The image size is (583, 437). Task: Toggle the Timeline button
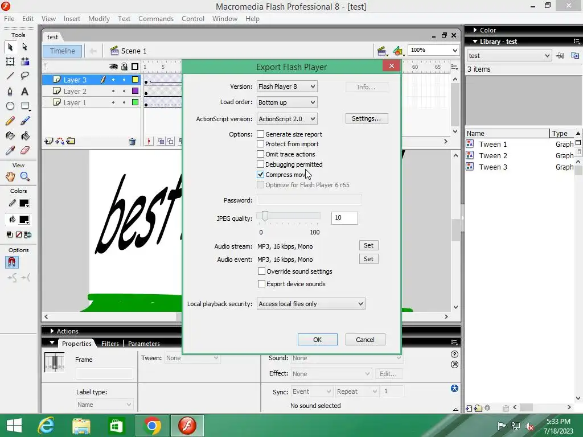(63, 51)
